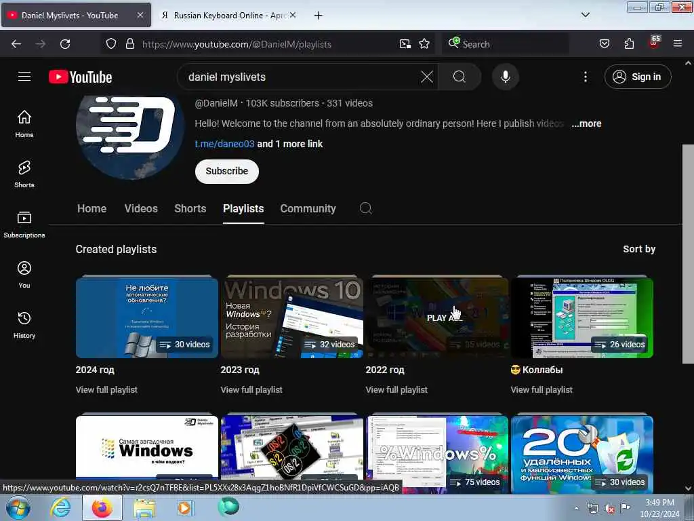This screenshot has width=694, height=521.
Task: Open Windows Media Player from taskbar
Action: (184, 507)
